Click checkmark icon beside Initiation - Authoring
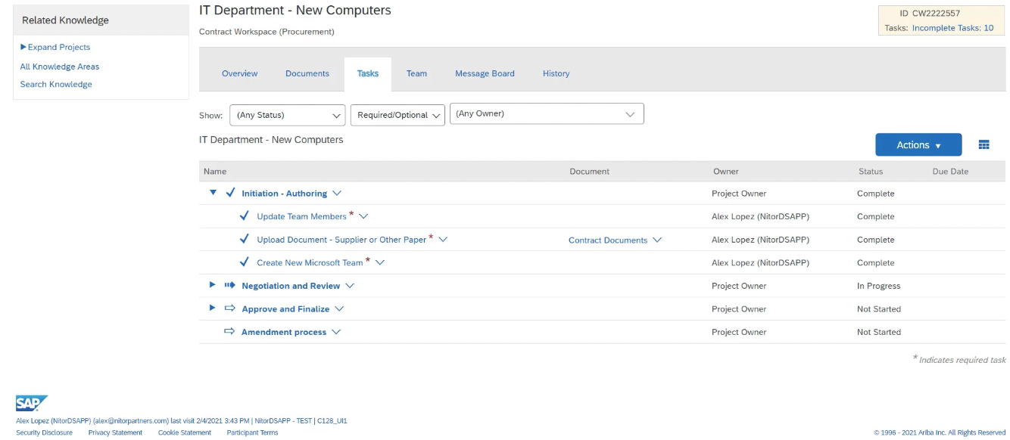This screenshot has height=440, width=1010. click(230, 194)
